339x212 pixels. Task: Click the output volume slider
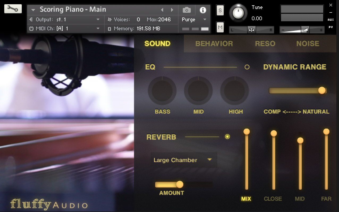[302, 30]
